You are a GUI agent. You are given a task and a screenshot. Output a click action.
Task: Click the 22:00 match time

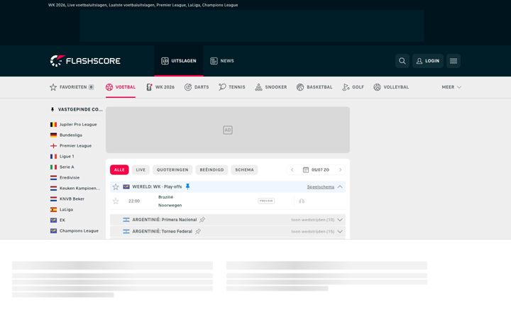[134, 201]
